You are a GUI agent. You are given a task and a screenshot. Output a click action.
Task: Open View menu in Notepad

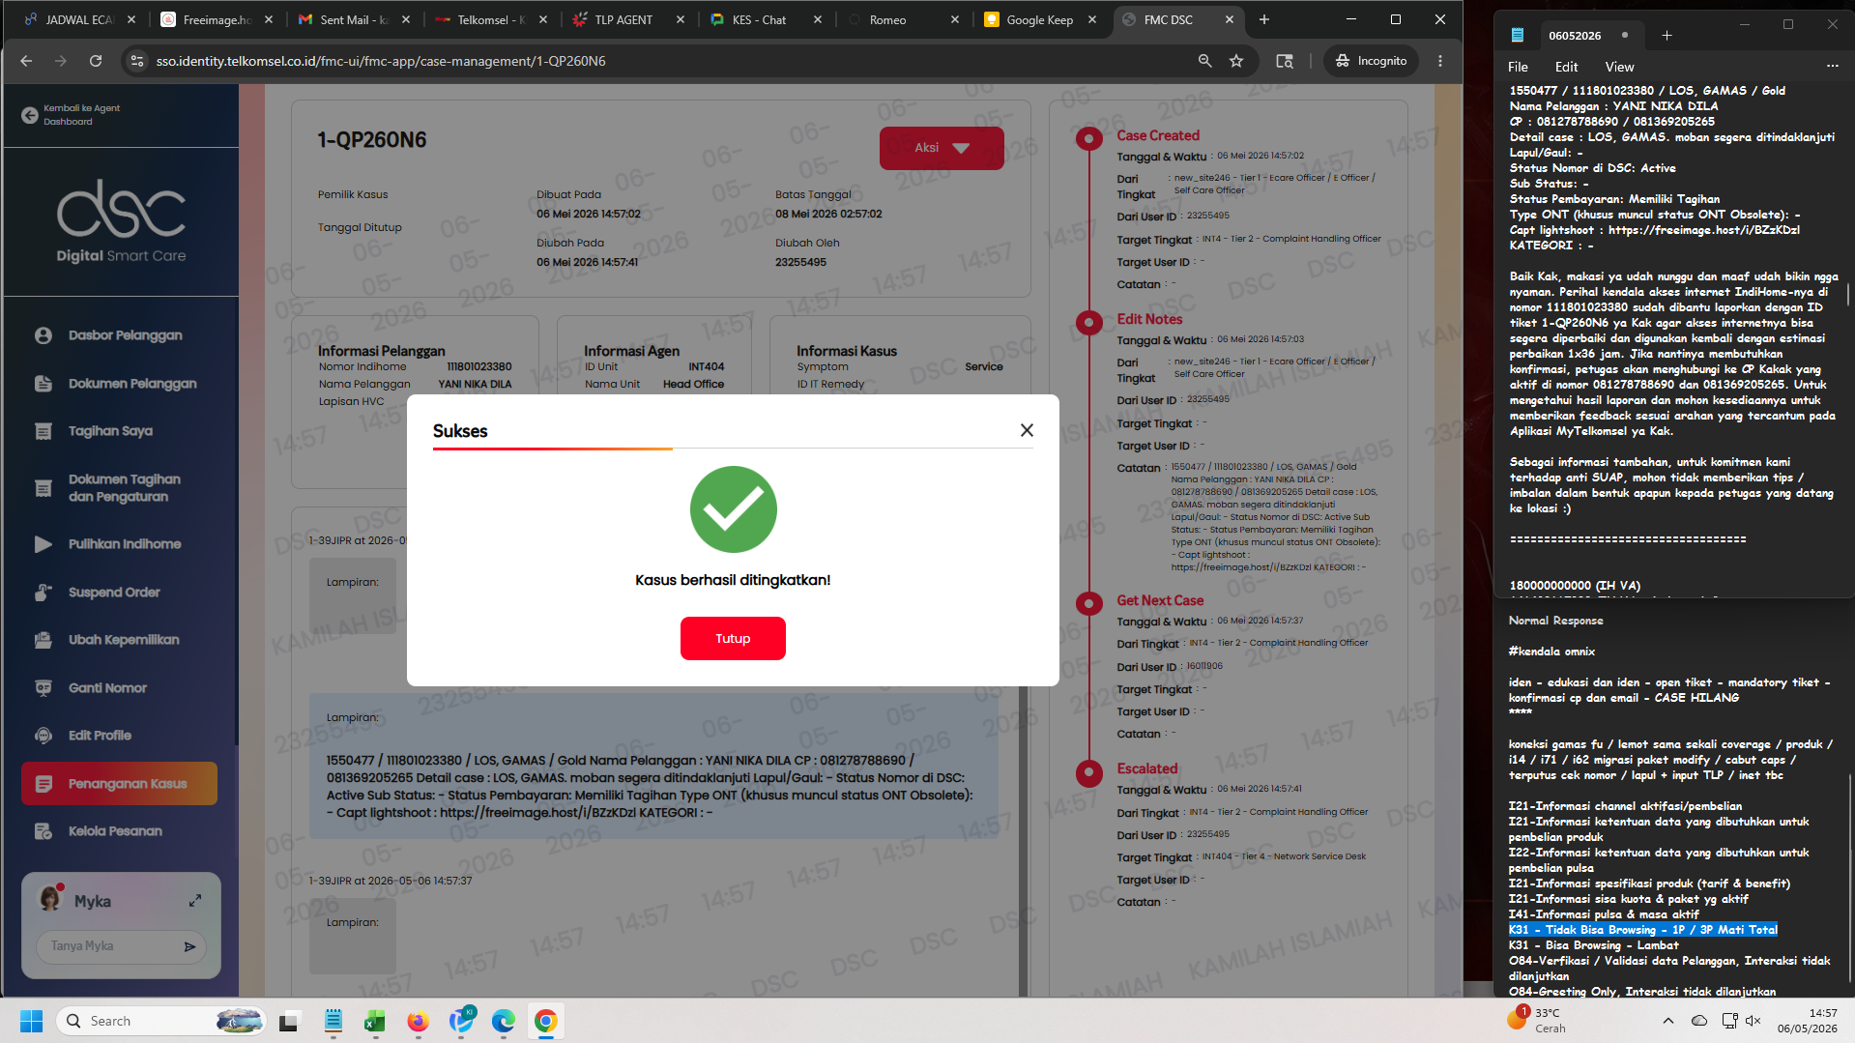[1619, 67]
